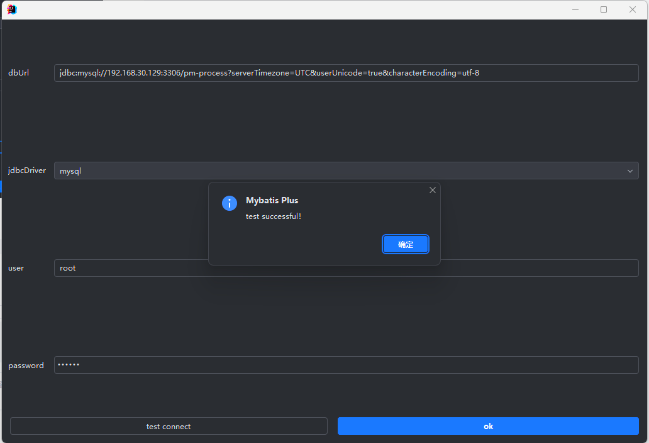
Task: Maximize the application window
Action: coord(603,9)
